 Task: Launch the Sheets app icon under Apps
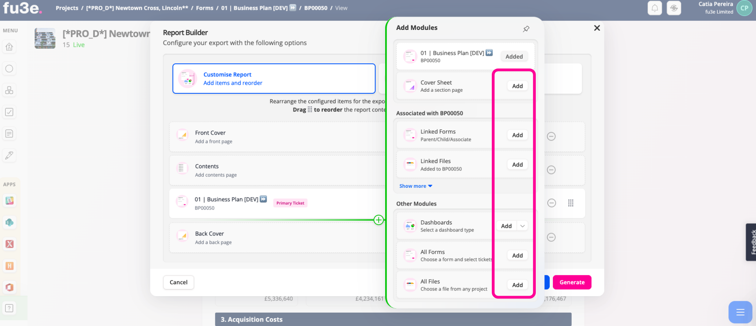(9, 201)
